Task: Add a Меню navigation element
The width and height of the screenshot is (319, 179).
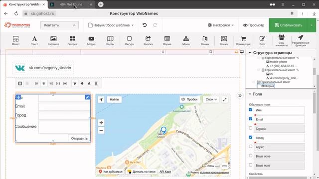Action: click(x=186, y=41)
